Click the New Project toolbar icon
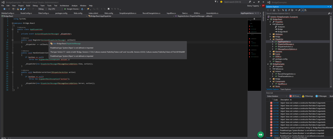The image size is (333, 139). point(13,9)
